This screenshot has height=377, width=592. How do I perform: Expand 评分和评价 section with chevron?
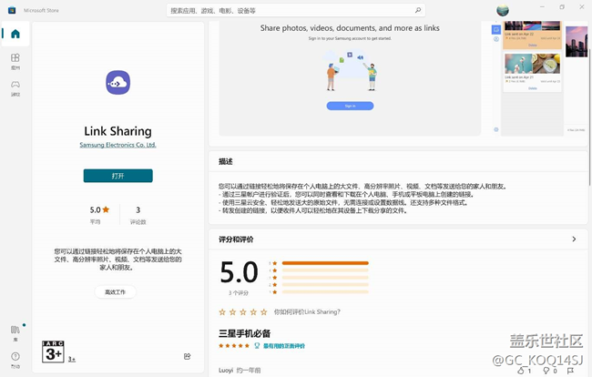[x=574, y=239]
